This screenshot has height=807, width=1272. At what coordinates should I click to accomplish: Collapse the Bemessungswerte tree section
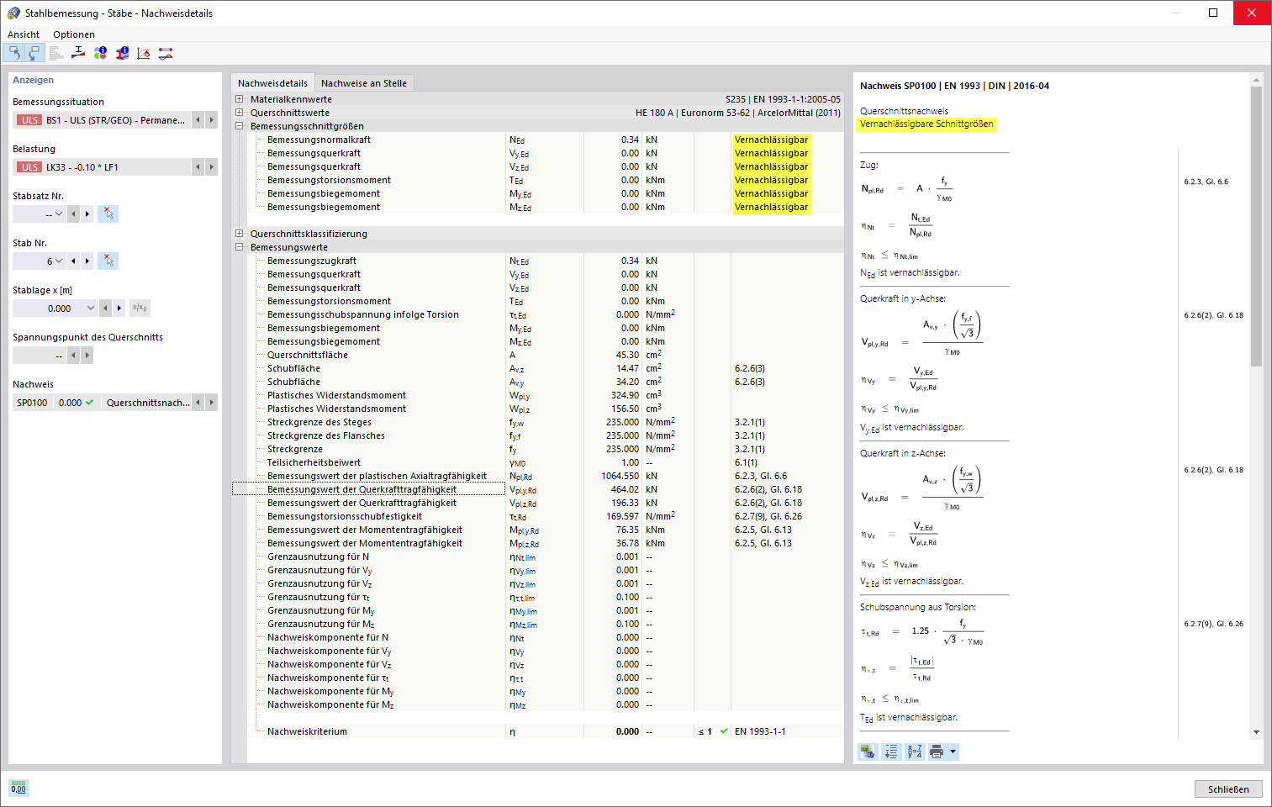click(x=240, y=247)
